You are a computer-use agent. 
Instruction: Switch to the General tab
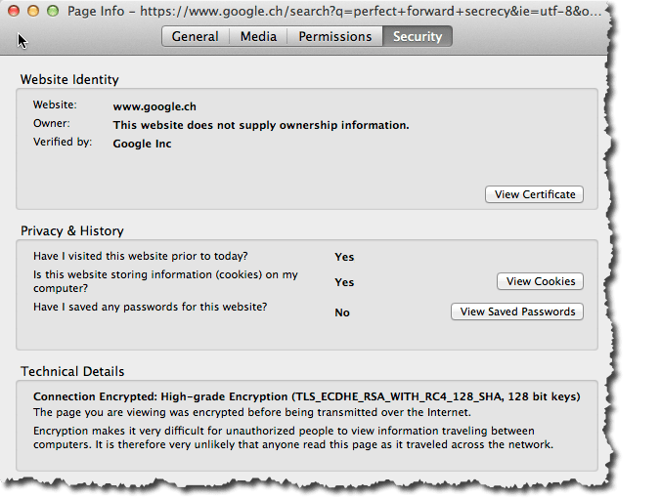click(196, 37)
